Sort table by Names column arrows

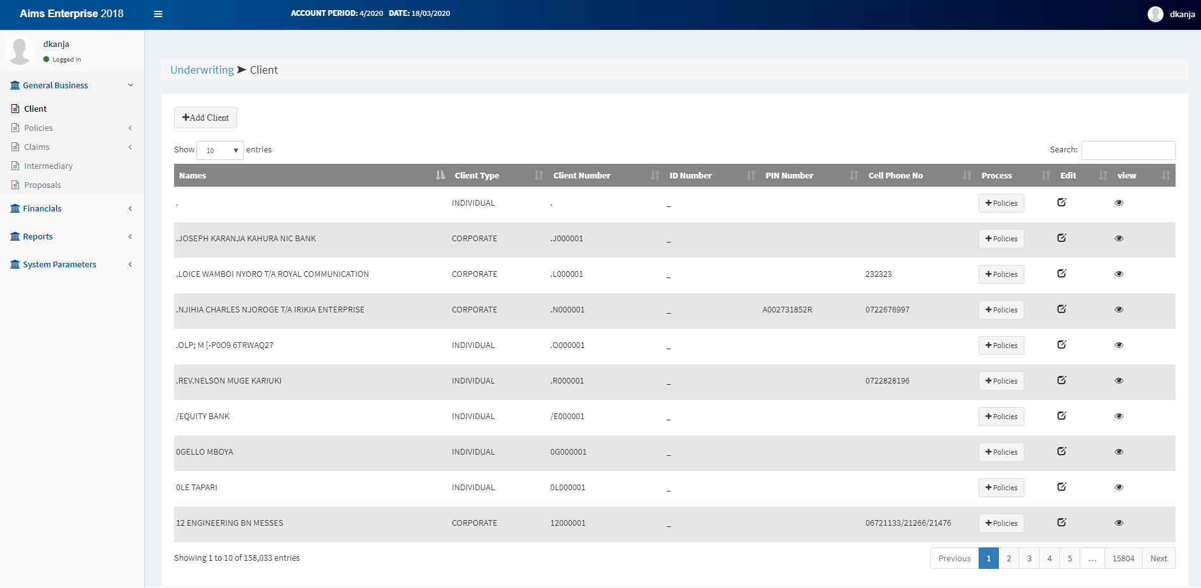440,175
